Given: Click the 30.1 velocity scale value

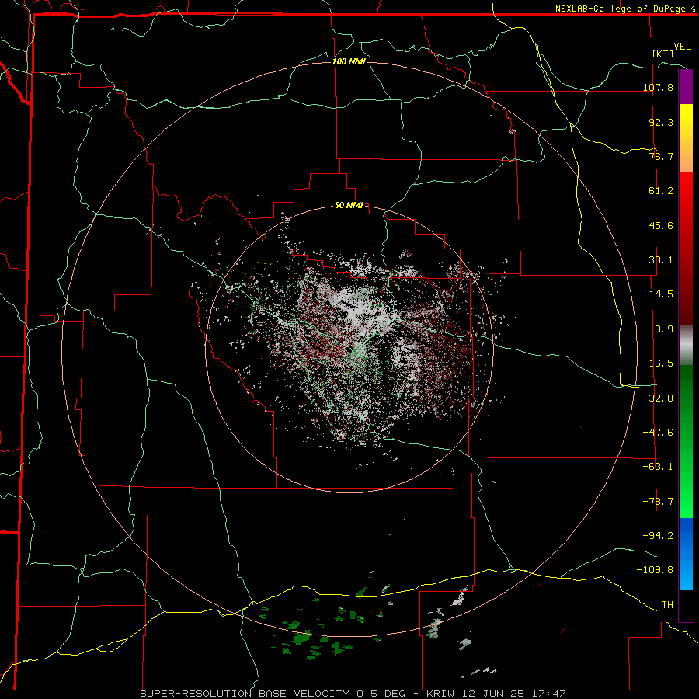Looking at the screenshot, I should click(x=661, y=260).
